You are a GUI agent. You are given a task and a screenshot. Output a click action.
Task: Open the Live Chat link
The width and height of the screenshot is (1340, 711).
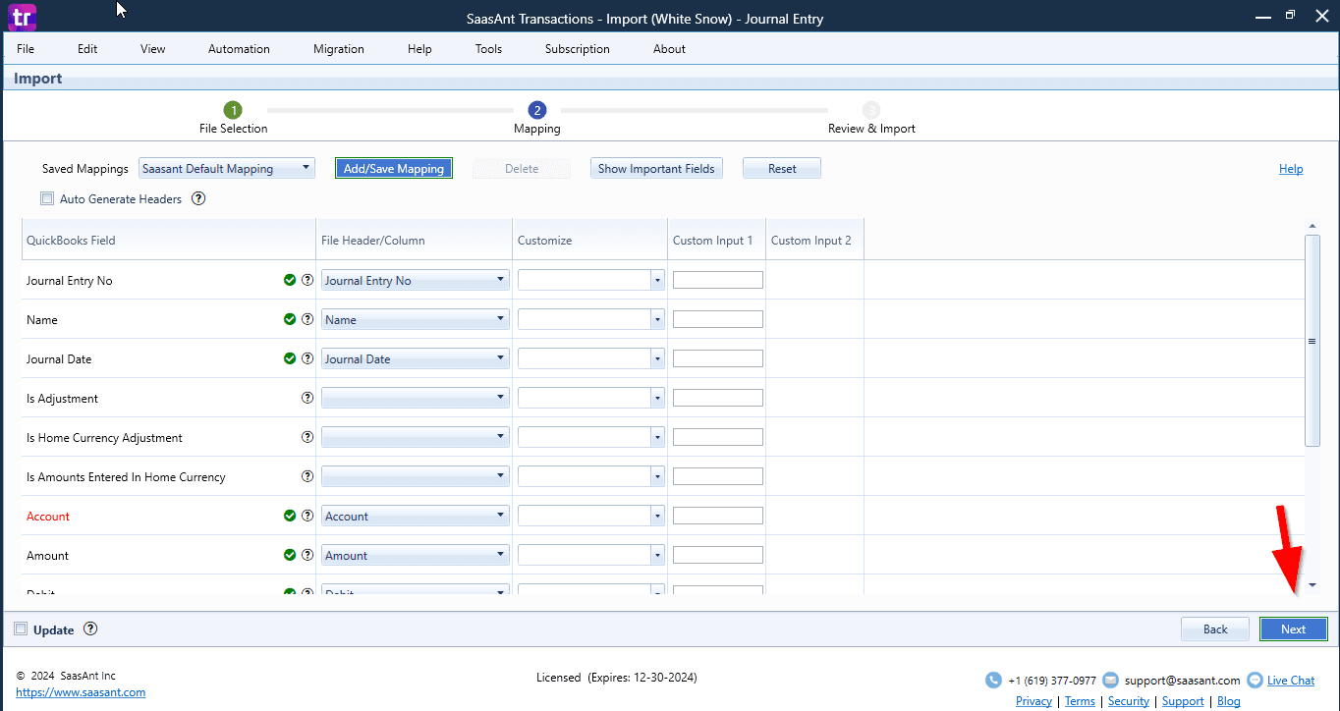click(x=1291, y=680)
